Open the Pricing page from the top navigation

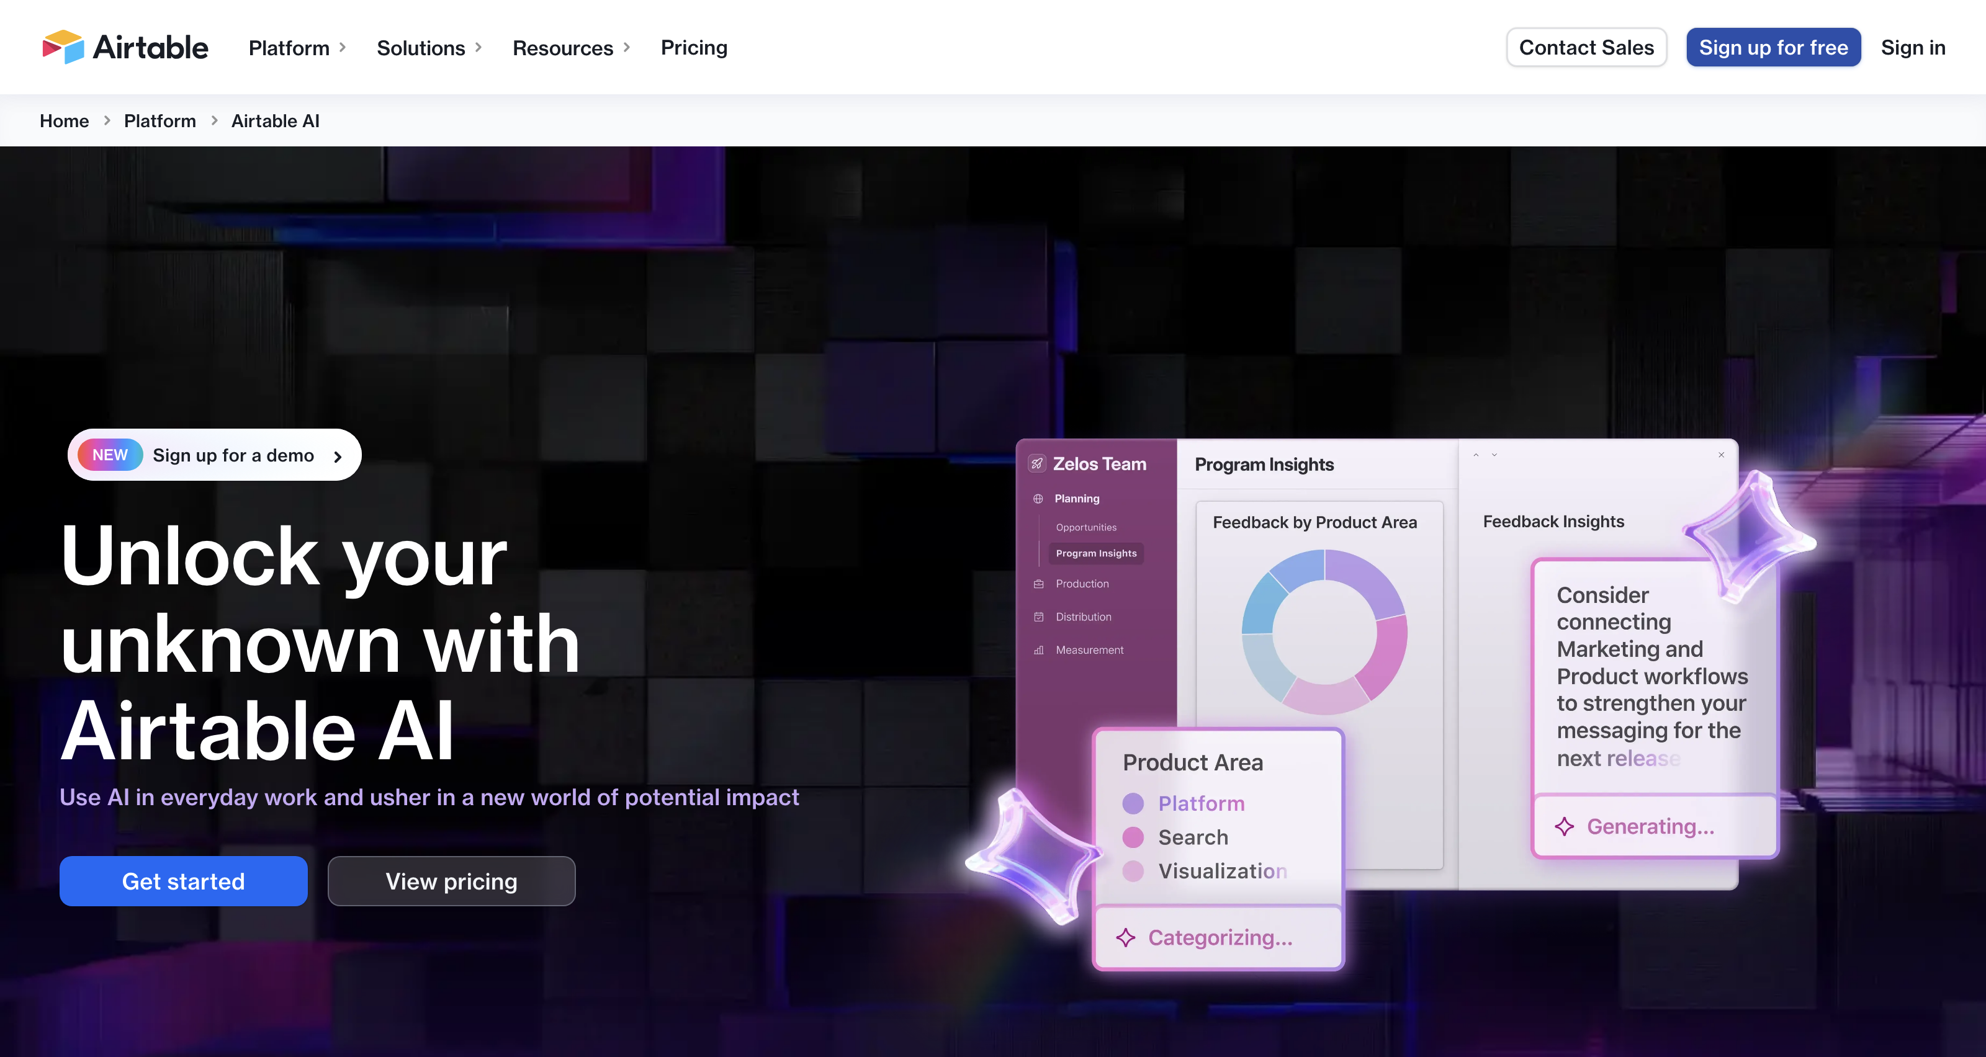pyautogui.click(x=694, y=48)
